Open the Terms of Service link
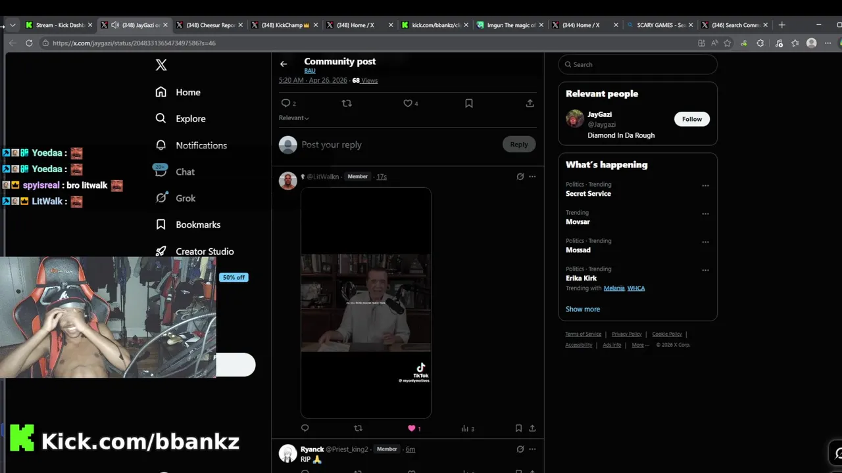Viewport: 842px width, 473px height. tap(583, 334)
